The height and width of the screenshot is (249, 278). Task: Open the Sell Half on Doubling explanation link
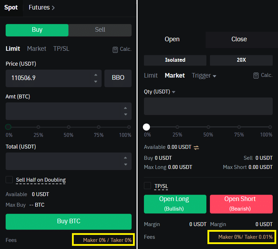[41, 180]
